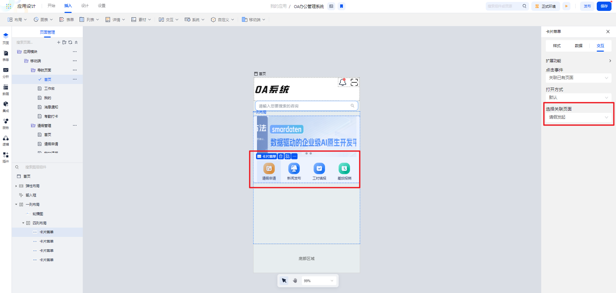Select the 新闻发布 card icon
Screen dimensions: 616x293
pyautogui.click(x=294, y=168)
